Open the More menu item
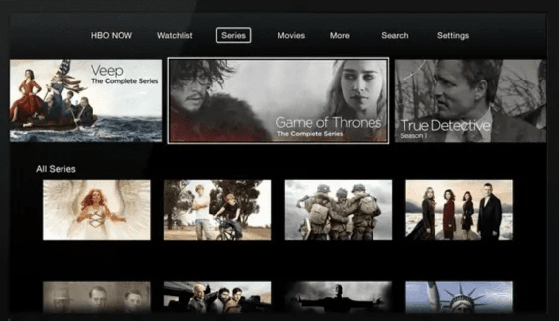Screen dimensions: 559x321 point(340,35)
